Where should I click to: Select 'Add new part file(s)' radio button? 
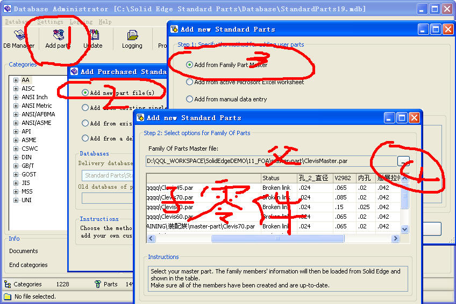(x=85, y=93)
